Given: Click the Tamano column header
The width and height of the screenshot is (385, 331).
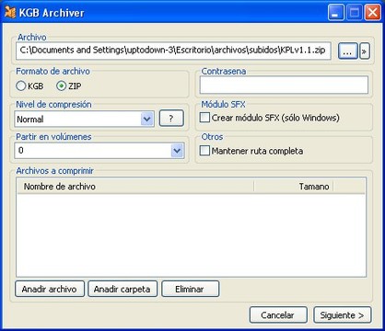Looking at the screenshot, I should (294, 187).
